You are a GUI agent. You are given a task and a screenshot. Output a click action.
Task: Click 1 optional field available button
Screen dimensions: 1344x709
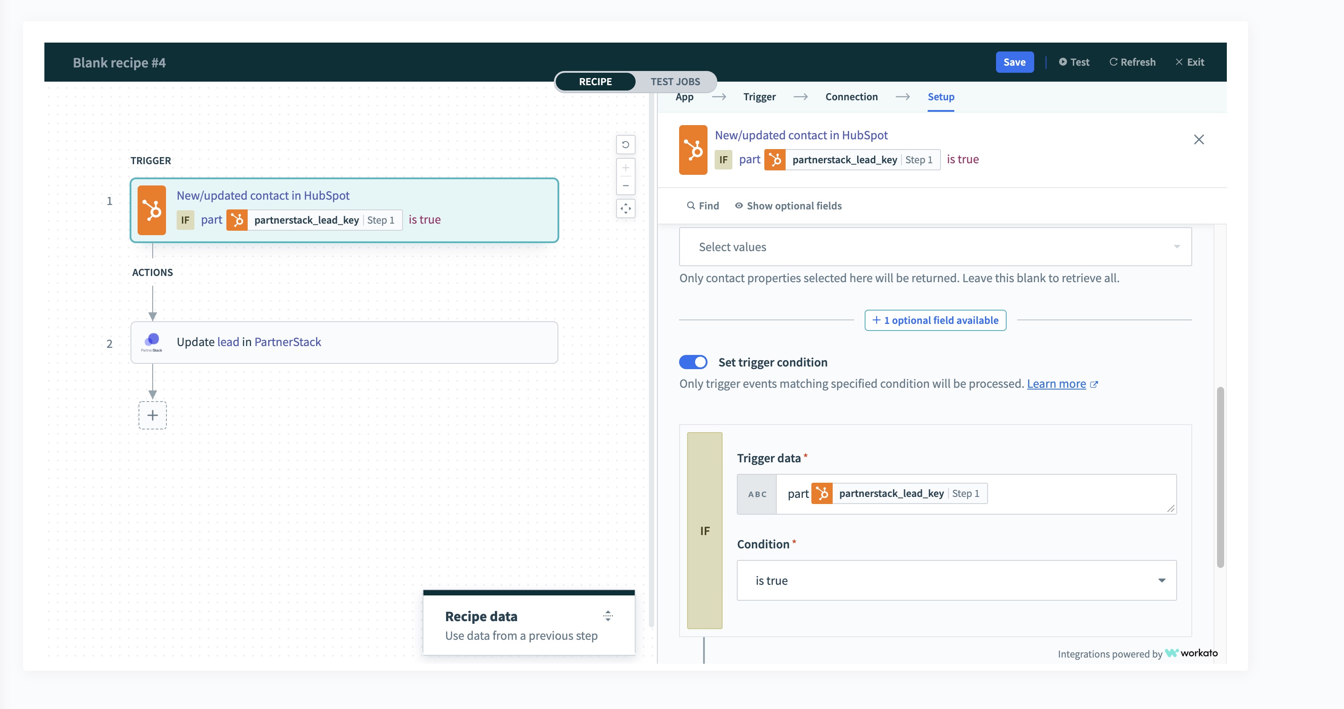[x=935, y=320]
